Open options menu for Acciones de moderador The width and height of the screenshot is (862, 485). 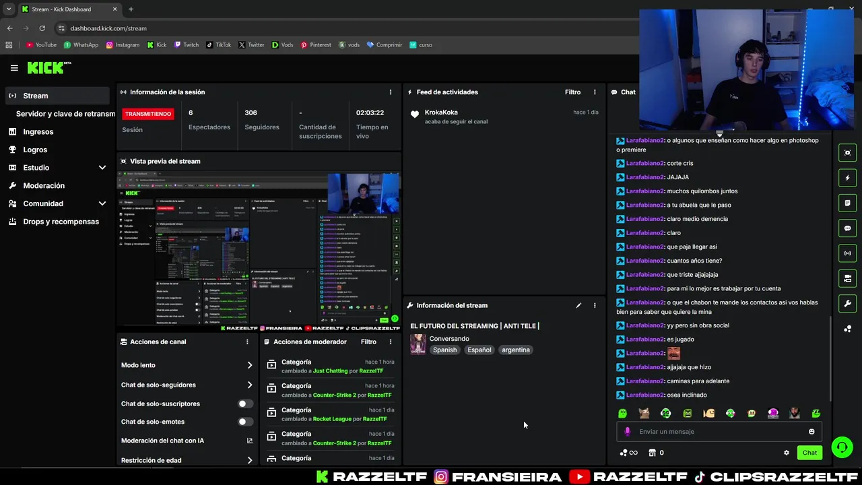point(391,342)
